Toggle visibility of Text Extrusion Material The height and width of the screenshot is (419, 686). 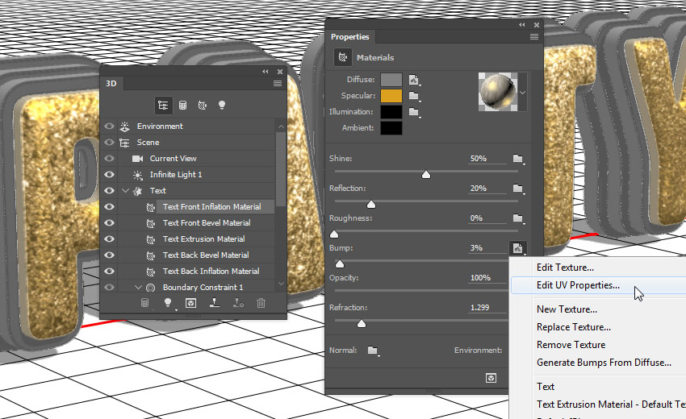[110, 239]
